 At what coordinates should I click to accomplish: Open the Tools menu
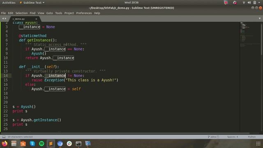(58, 13)
